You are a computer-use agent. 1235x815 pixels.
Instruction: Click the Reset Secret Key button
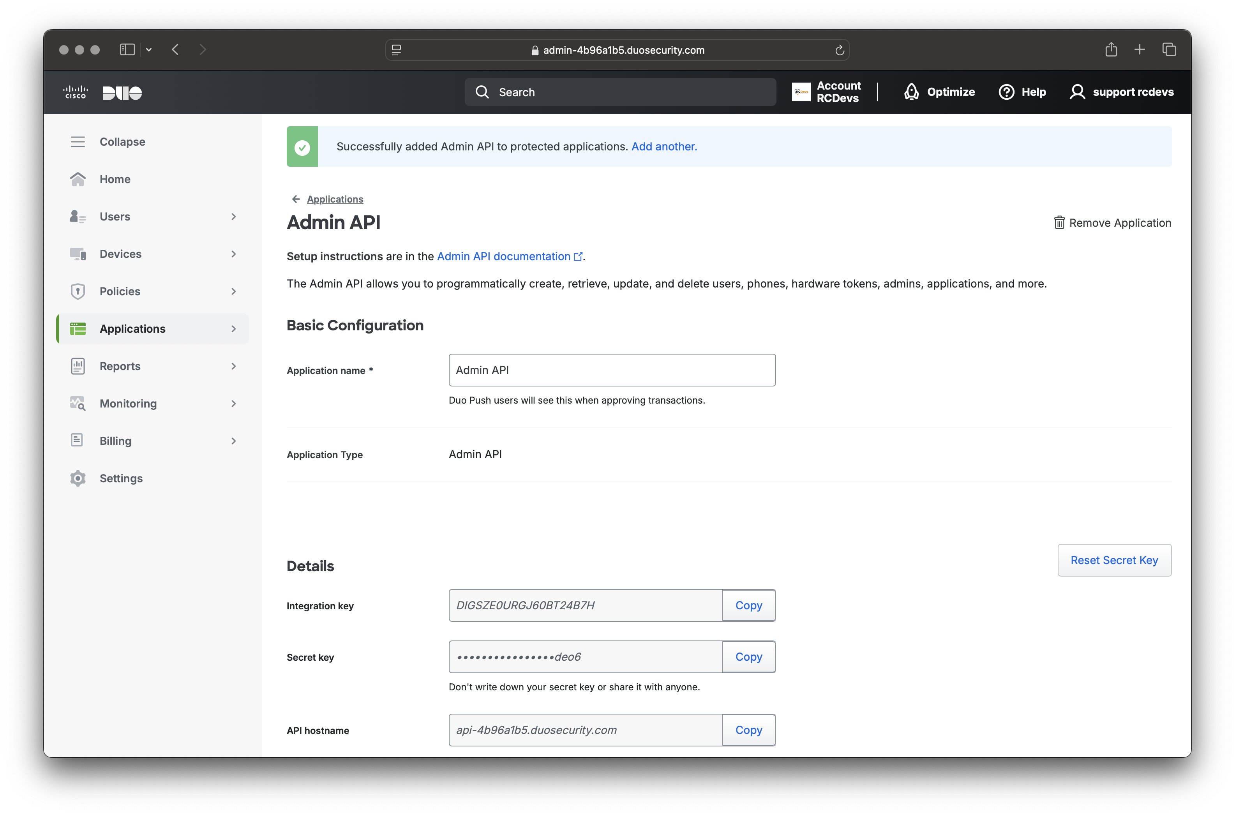[1114, 560]
